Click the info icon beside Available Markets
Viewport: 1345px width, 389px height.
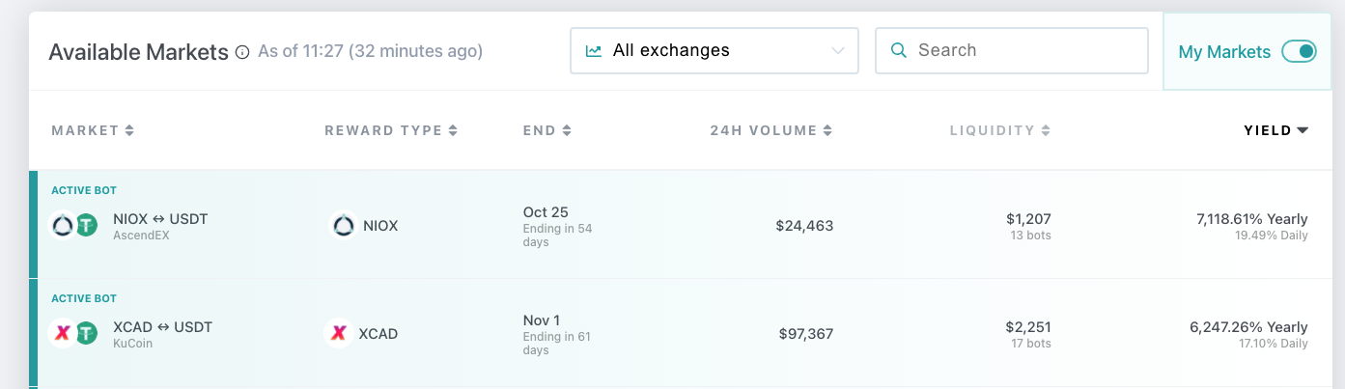[242, 52]
